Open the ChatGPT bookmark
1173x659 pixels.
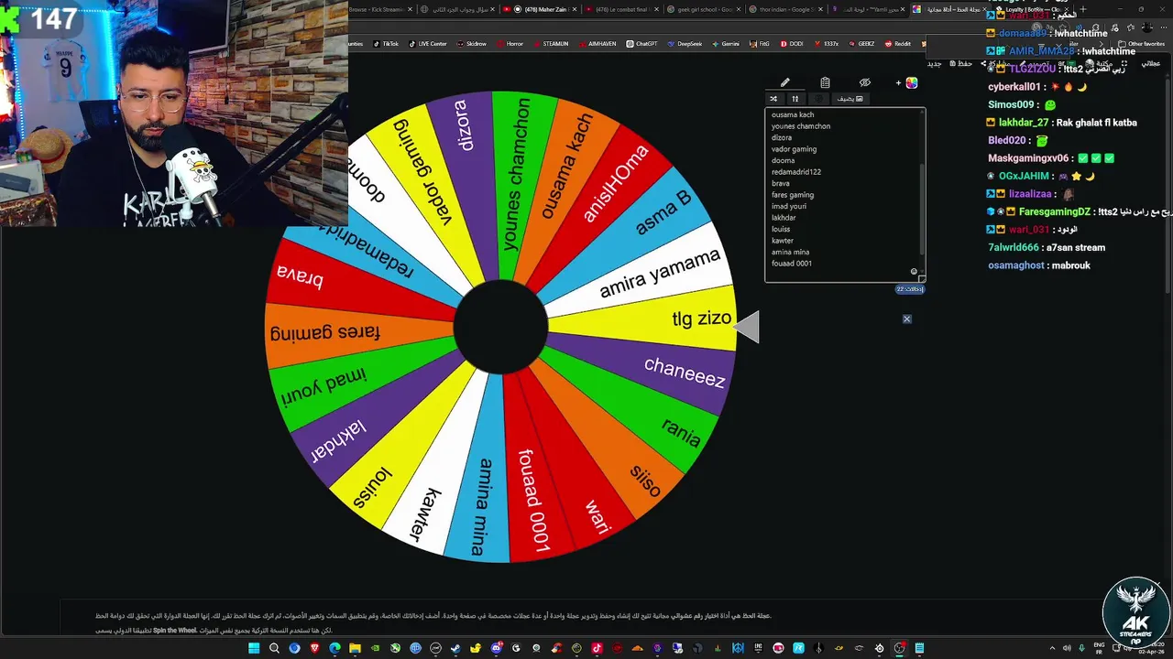click(642, 44)
